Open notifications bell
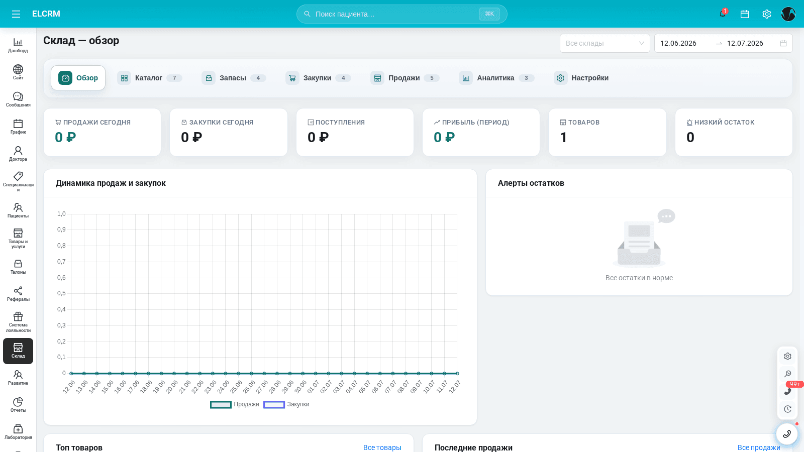 [723, 14]
